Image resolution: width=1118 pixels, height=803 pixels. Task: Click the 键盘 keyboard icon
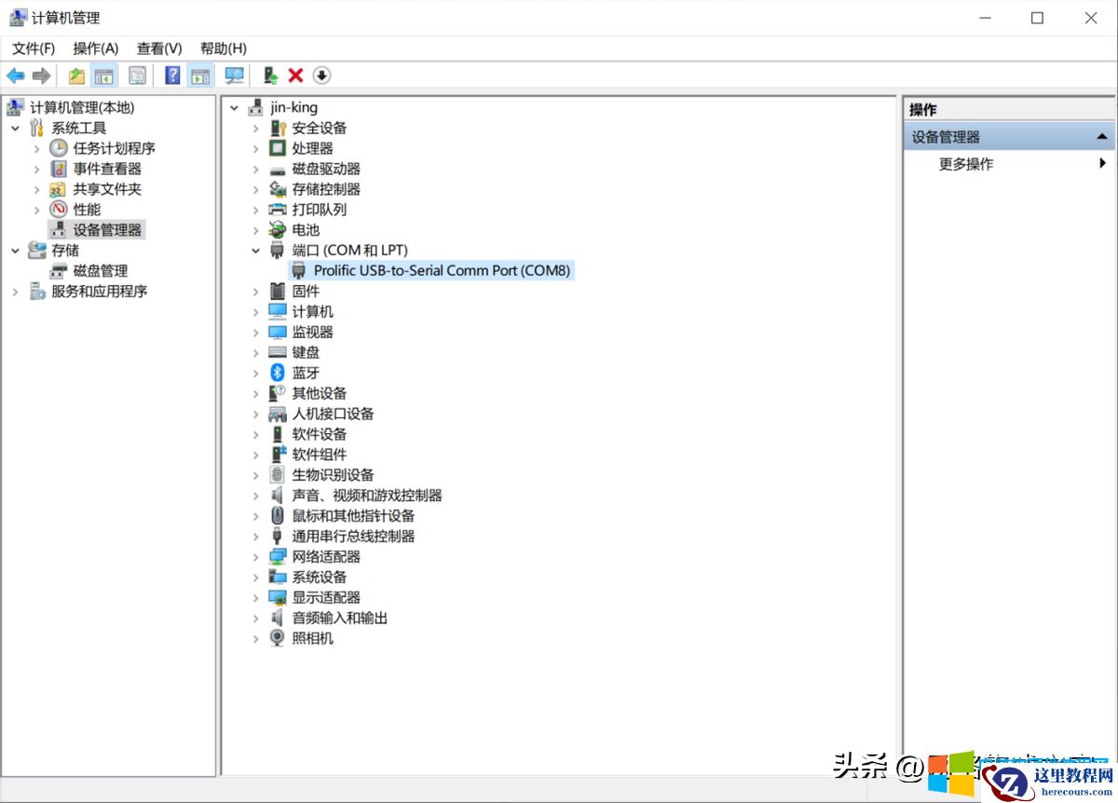[x=278, y=352]
